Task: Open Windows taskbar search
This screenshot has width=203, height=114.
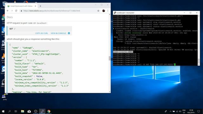Action: pyautogui.click(x=10, y=111)
